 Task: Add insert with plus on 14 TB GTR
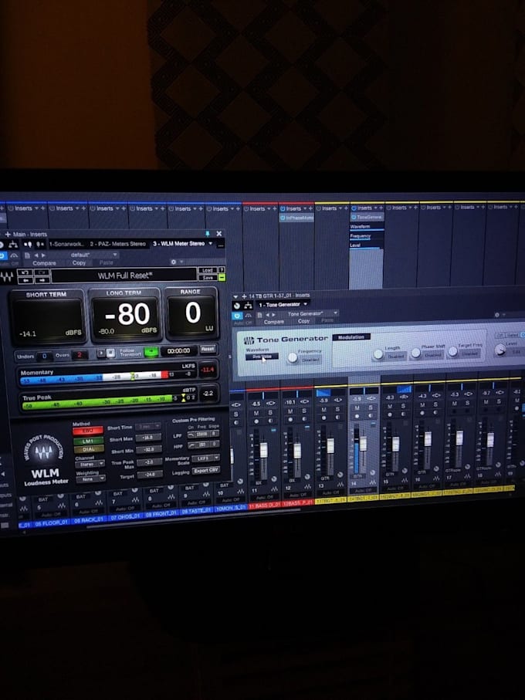point(244,296)
